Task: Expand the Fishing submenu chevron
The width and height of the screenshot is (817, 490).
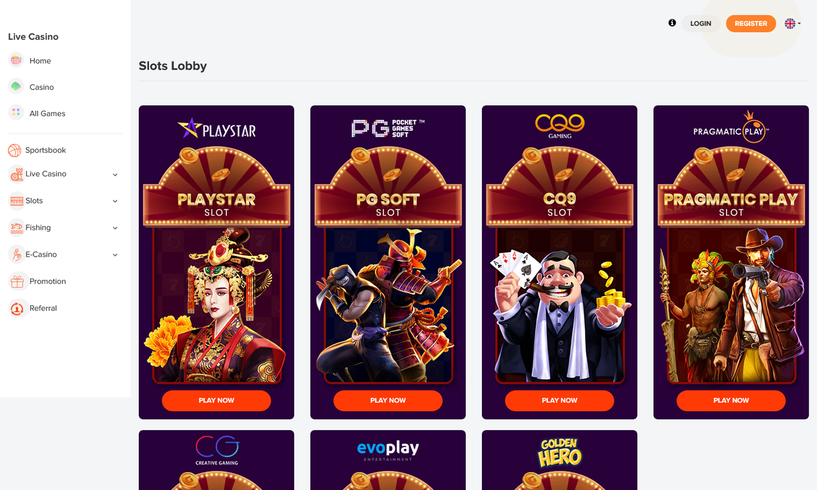Action: coord(115,228)
